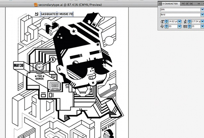Click the leading icon in Character panel
Image resolution: width=204 pixels, height=138 pixels.
185,22
